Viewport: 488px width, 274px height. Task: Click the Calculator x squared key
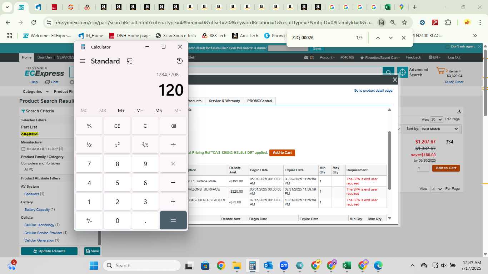pyautogui.click(x=117, y=145)
